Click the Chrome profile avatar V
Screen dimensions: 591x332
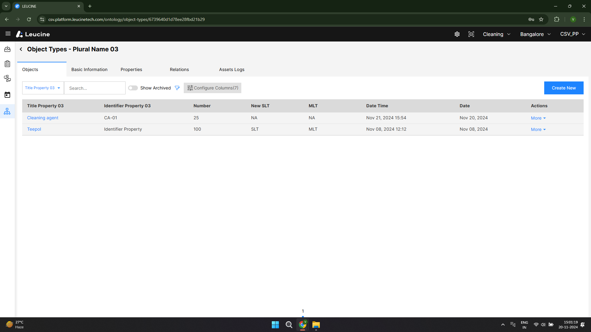573,19
